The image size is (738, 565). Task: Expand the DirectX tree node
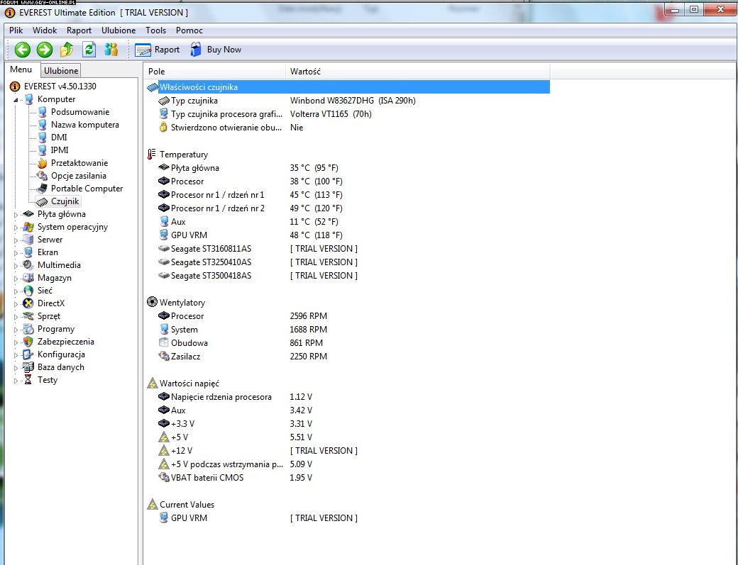[16, 303]
